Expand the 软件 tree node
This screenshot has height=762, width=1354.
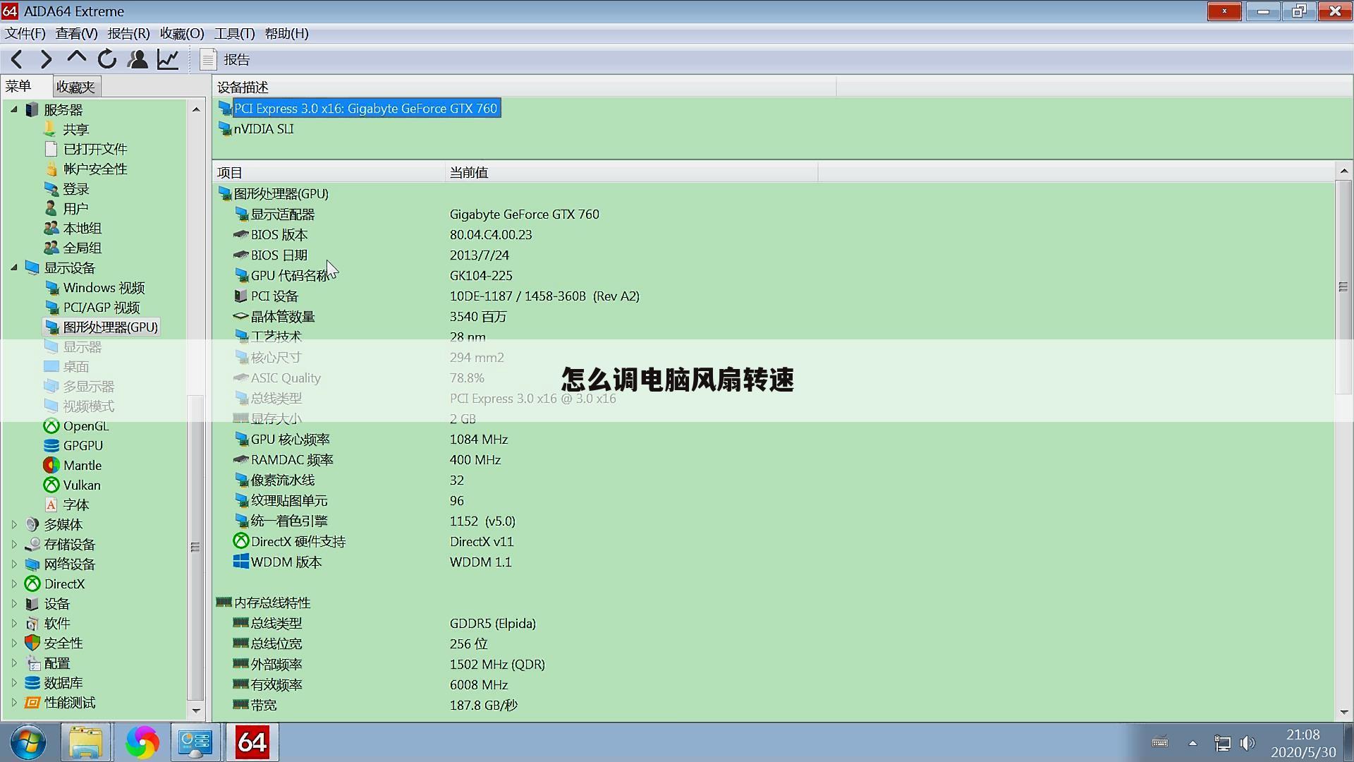[x=13, y=623]
